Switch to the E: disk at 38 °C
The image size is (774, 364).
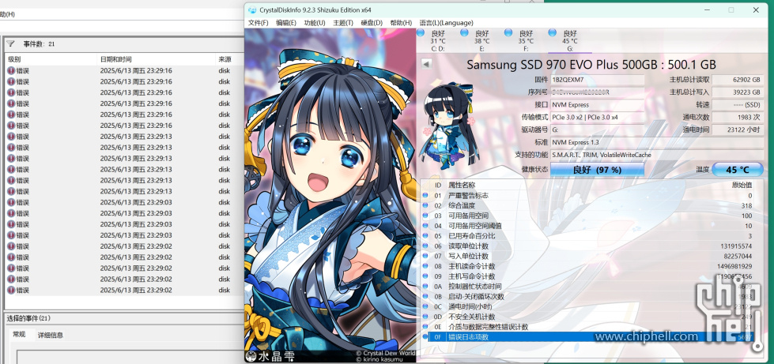(481, 40)
